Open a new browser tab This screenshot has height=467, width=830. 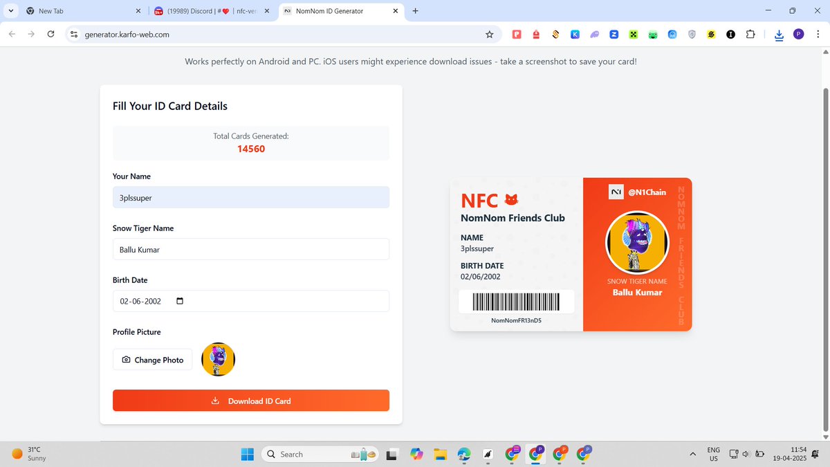(415, 11)
